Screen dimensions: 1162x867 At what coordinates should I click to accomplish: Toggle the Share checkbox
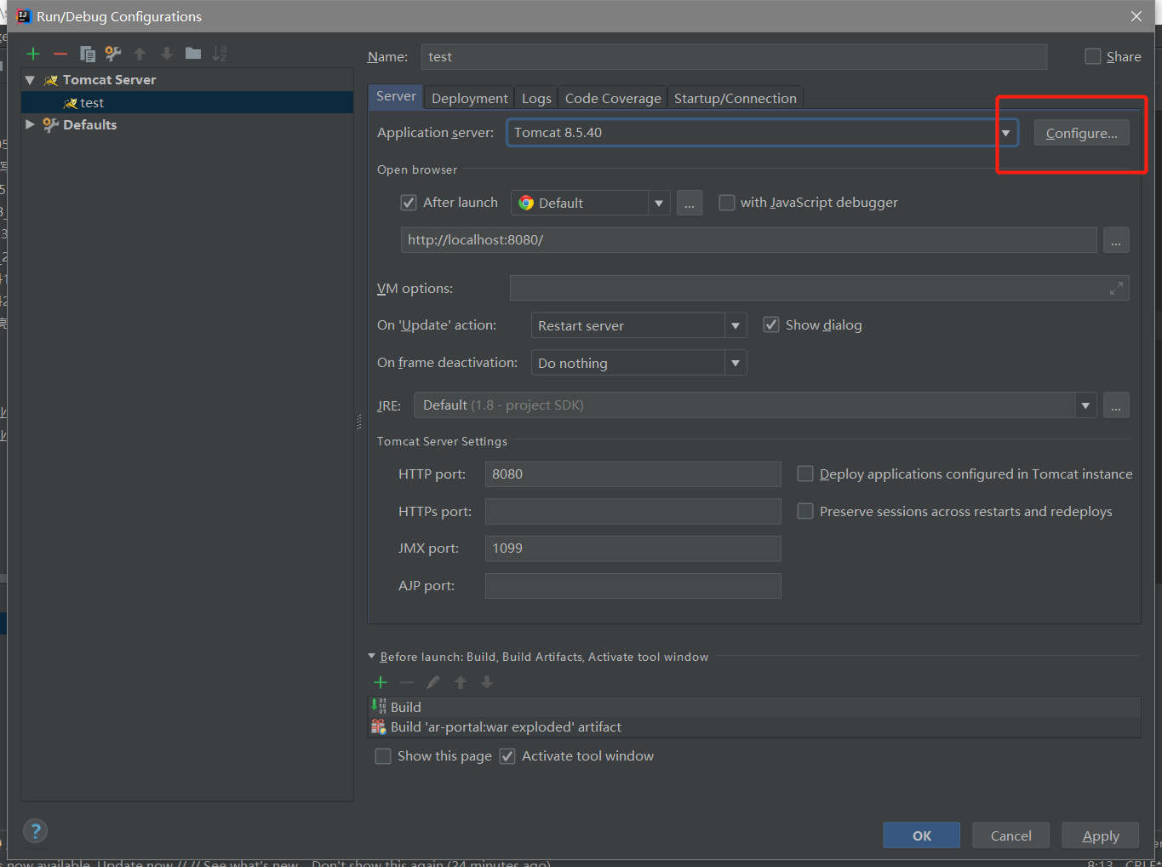tap(1093, 56)
